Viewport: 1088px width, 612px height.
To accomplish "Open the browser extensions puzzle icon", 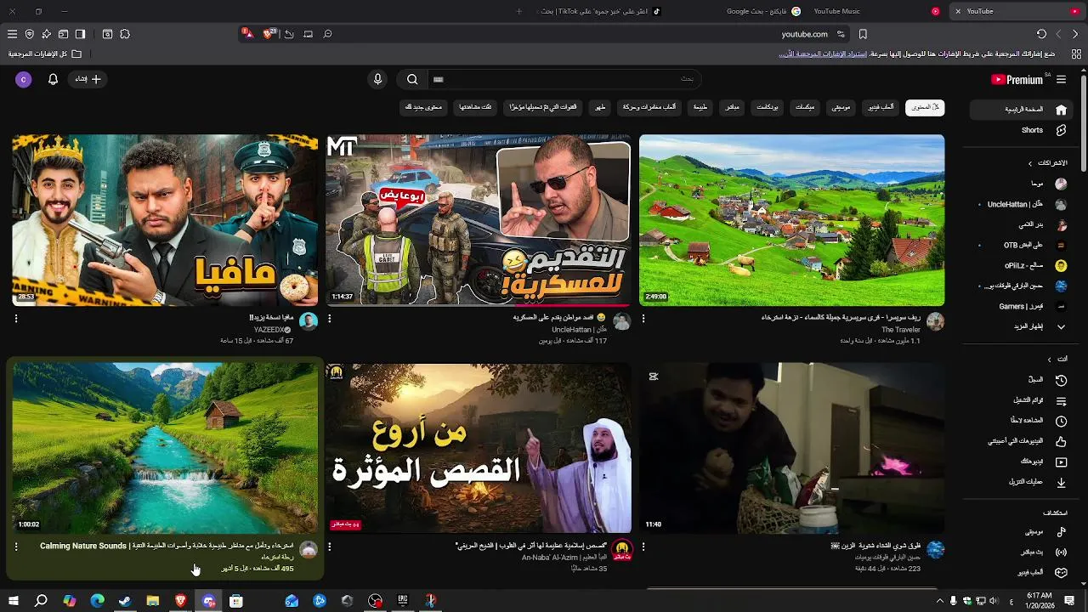I will click(125, 34).
